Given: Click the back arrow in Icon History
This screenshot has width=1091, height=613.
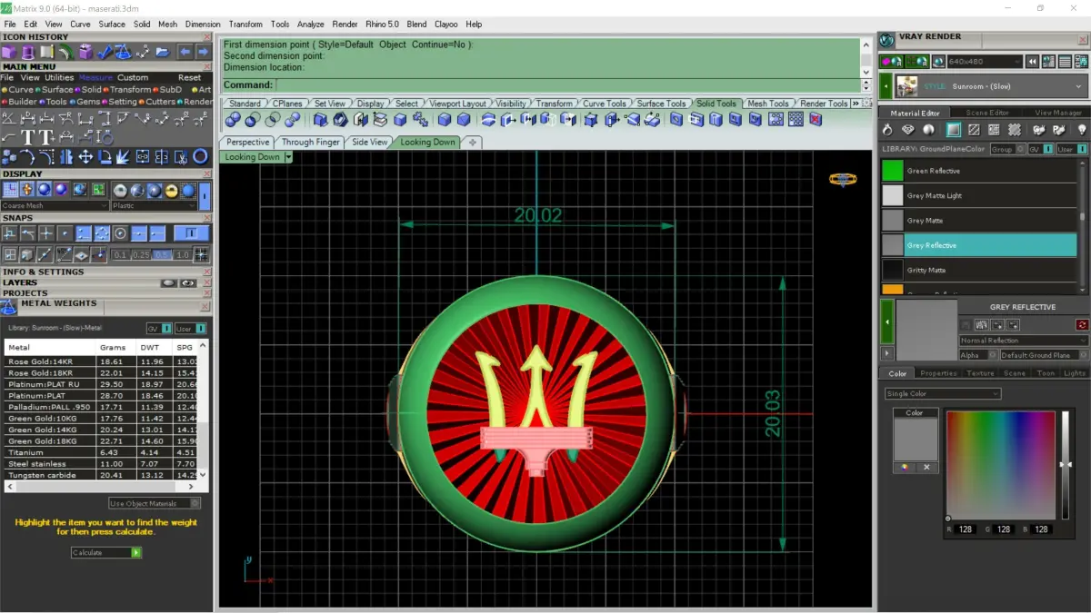Looking at the screenshot, I should point(185,52).
